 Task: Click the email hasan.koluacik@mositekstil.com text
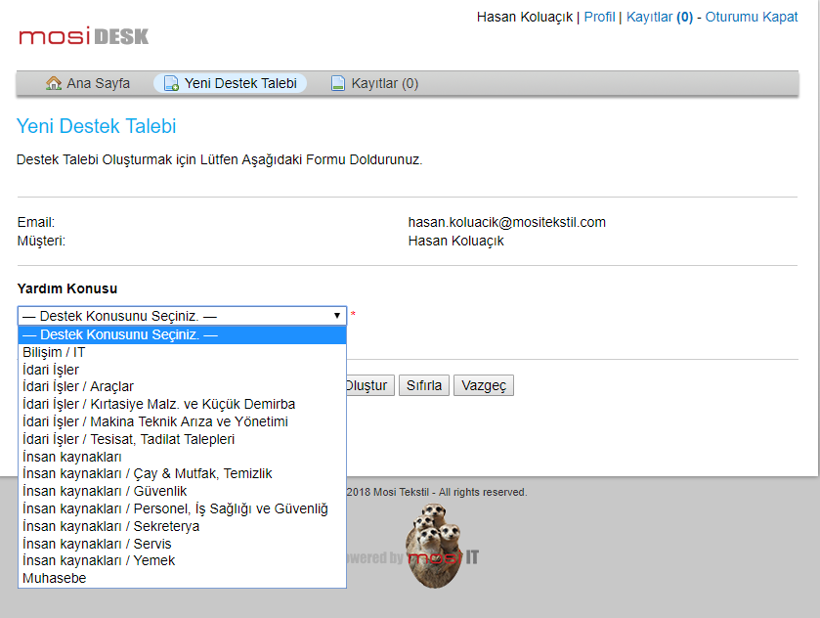click(506, 222)
